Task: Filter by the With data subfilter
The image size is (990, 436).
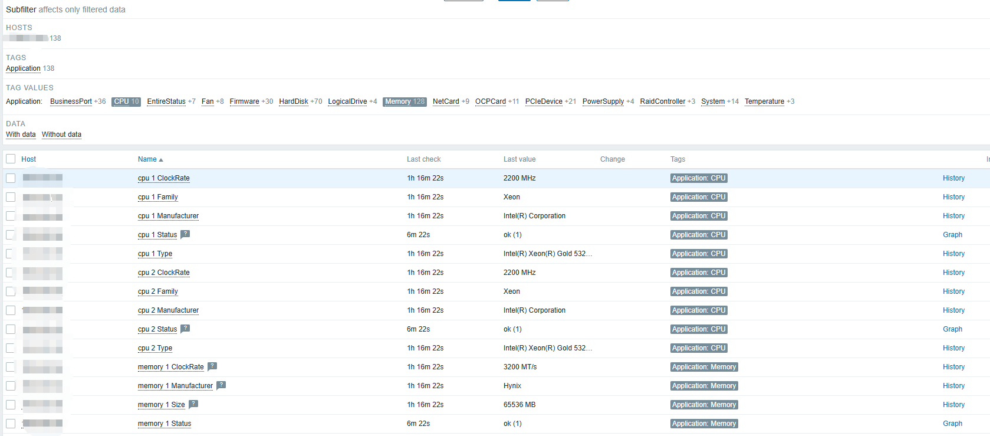Action: 21,135
